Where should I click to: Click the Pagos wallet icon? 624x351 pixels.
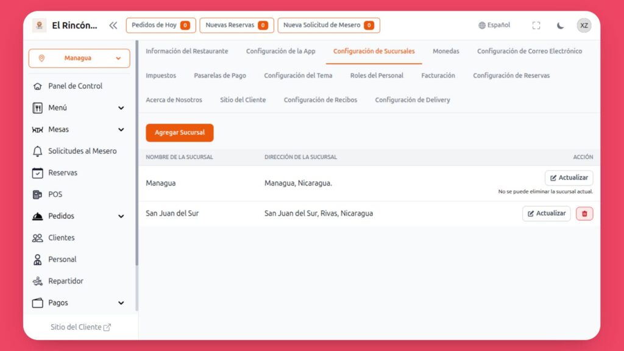37,303
